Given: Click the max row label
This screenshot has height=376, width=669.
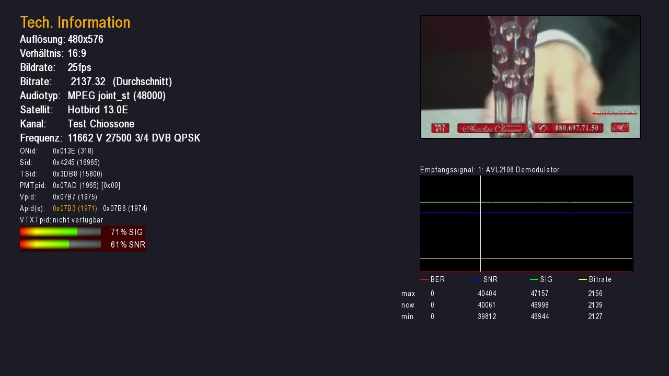Looking at the screenshot, I should coord(408,293).
